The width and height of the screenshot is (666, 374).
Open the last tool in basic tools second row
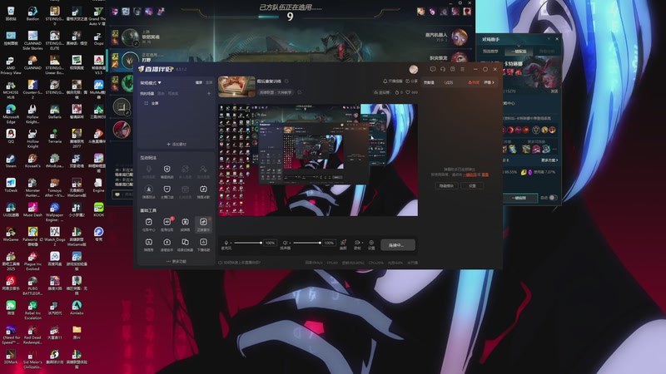pyautogui.click(x=203, y=244)
